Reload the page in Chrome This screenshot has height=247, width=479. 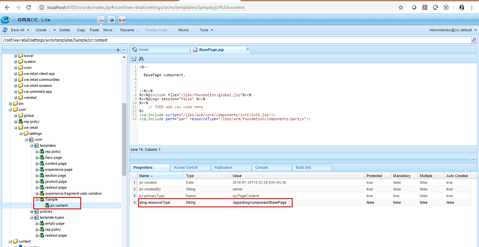coord(29,7)
